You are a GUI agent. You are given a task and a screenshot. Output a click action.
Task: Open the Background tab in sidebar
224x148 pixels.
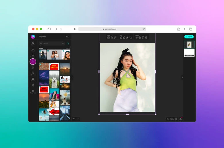[x=33, y=91]
